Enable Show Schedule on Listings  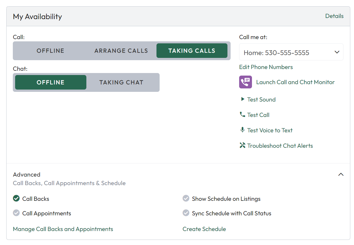pyautogui.click(x=186, y=199)
